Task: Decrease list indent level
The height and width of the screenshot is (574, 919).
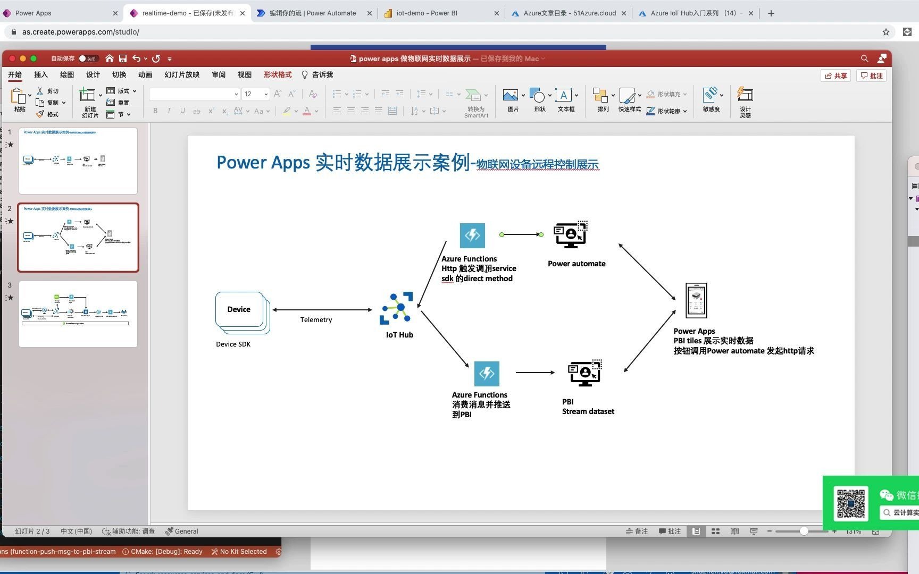Action: click(x=386, y=94)
